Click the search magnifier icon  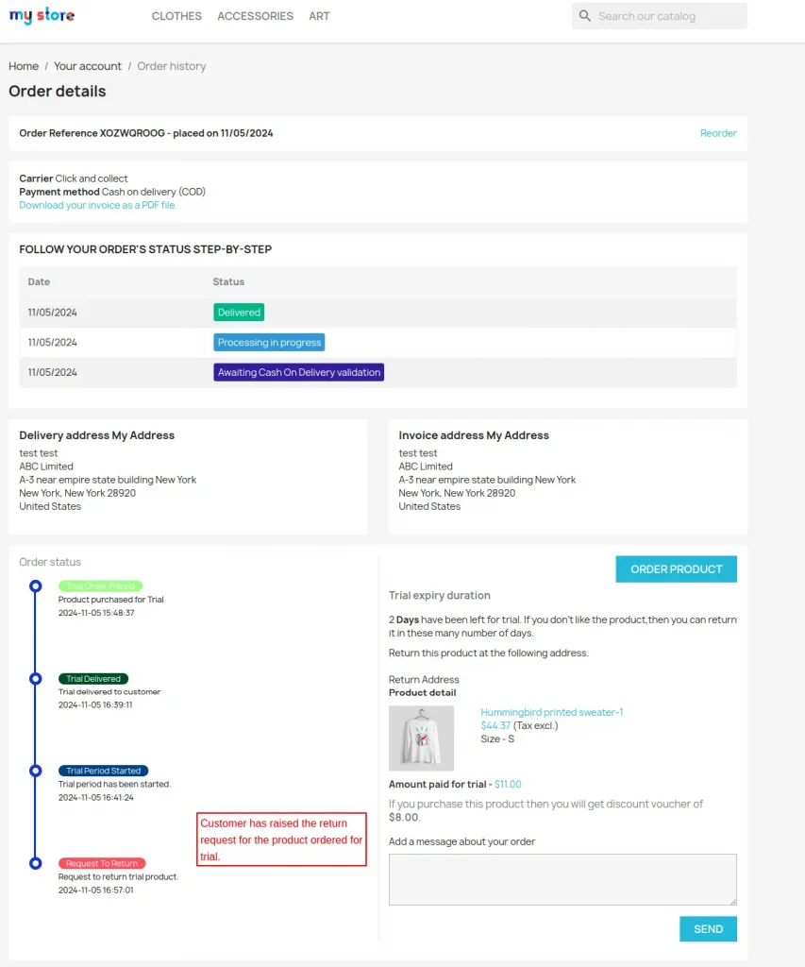point(585,16)
